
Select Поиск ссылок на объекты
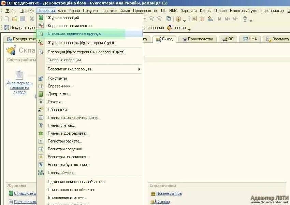(90, 190)
